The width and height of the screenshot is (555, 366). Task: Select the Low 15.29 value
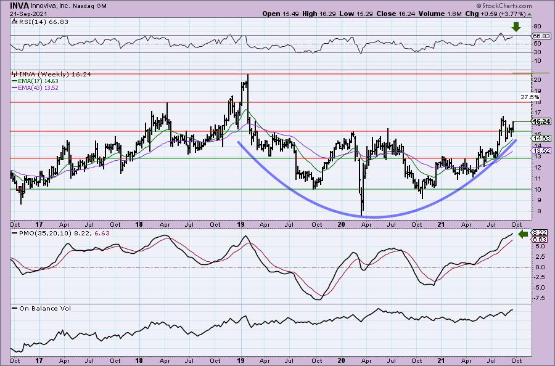click(x=355, y=14)
